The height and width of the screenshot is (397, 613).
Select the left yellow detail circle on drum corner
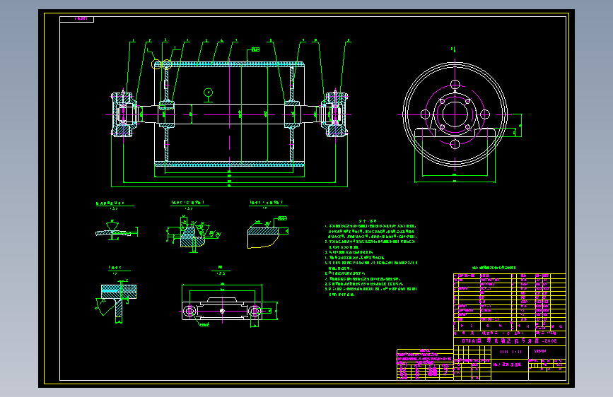[156, 64]
